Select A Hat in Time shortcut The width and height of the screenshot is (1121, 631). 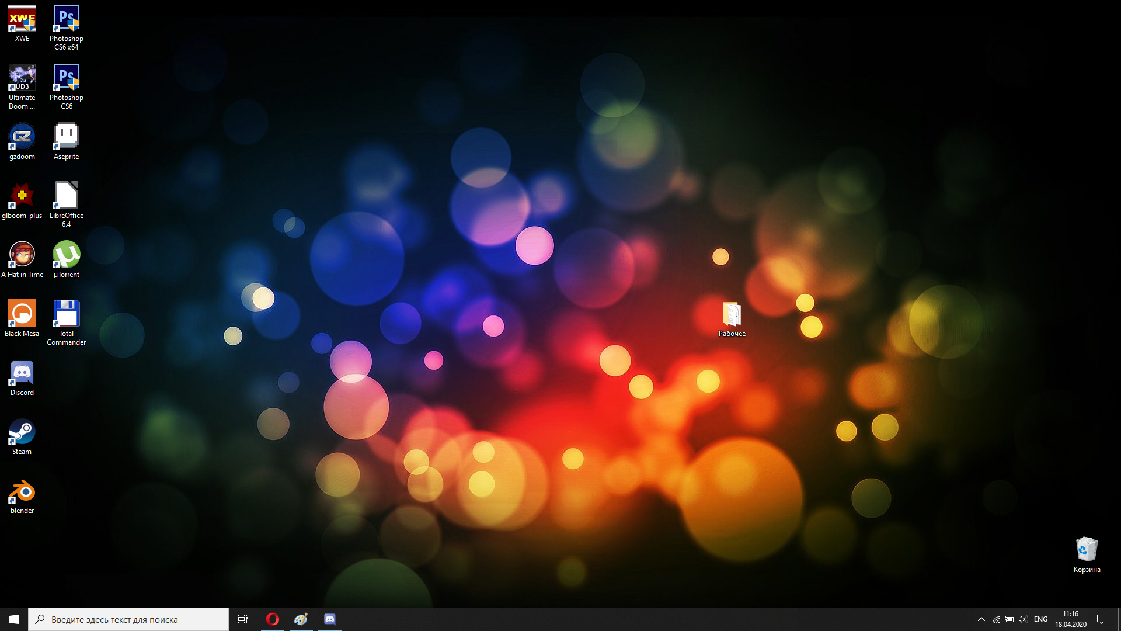coord(22,259)
